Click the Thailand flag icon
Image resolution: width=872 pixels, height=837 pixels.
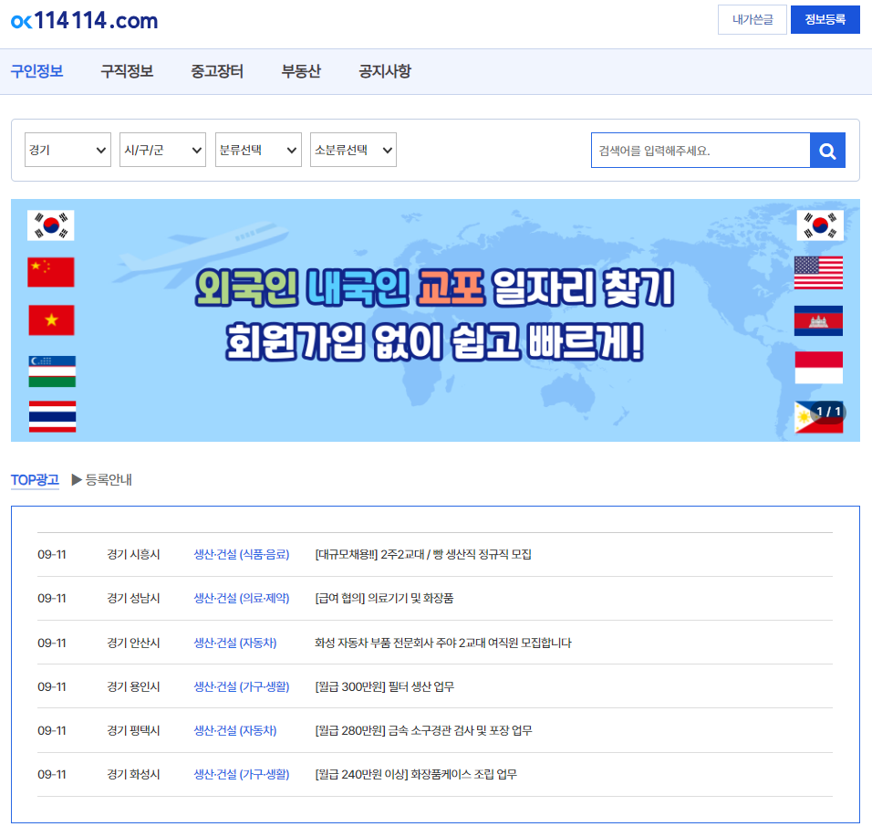coord(51,415)
